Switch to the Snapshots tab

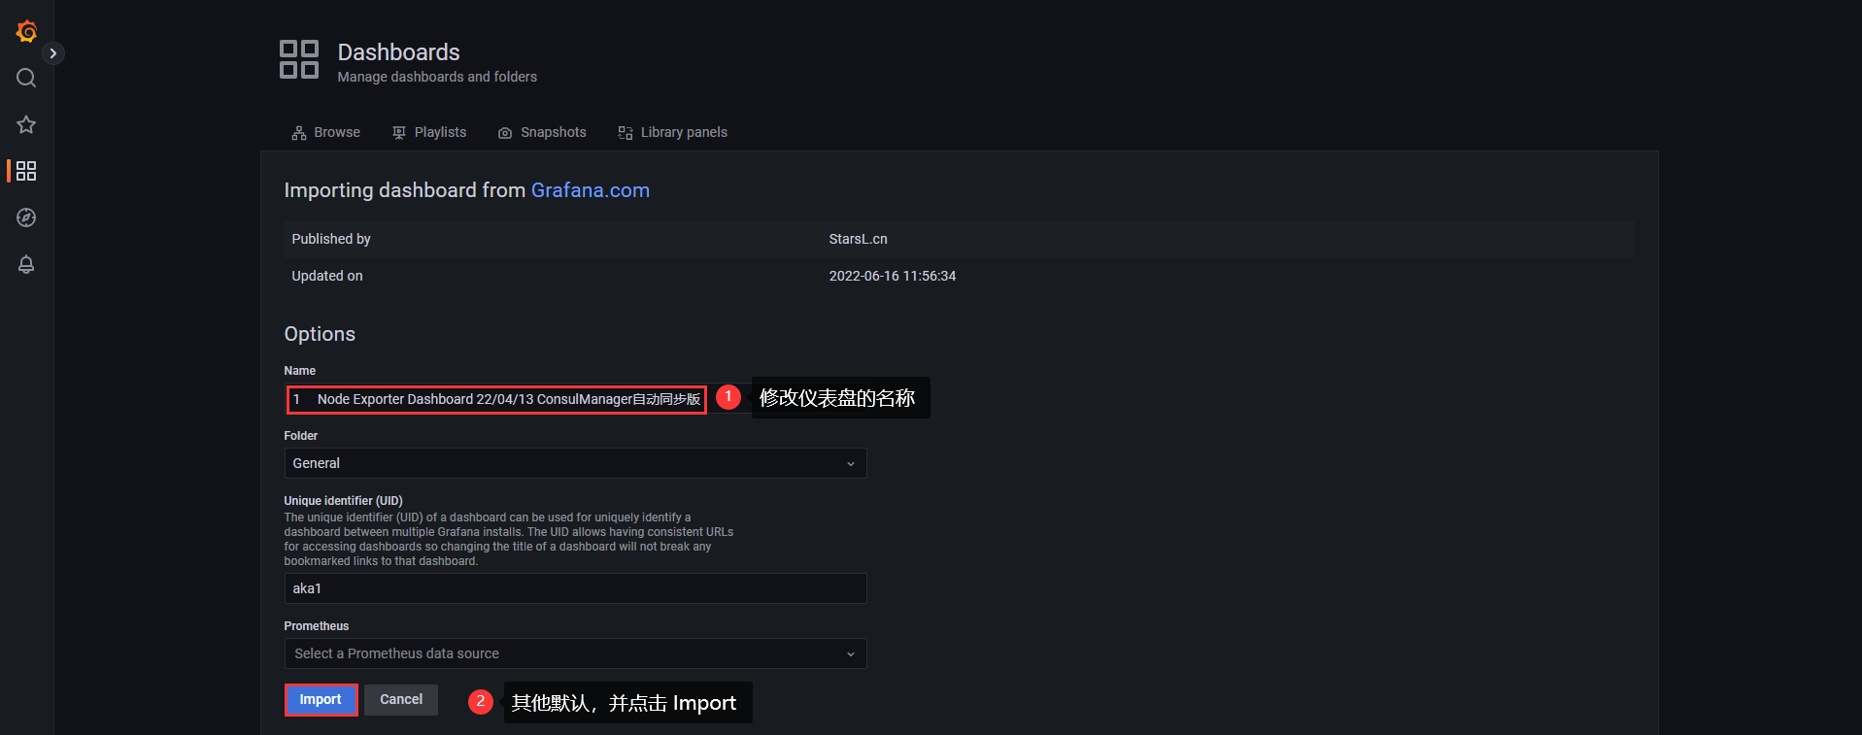542,132
